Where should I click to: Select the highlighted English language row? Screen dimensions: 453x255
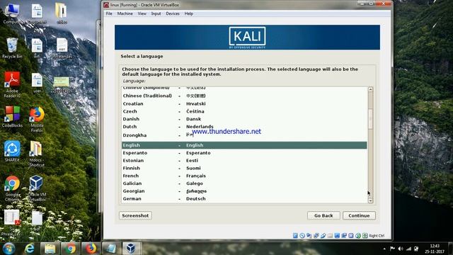click(x=244, y=145)
